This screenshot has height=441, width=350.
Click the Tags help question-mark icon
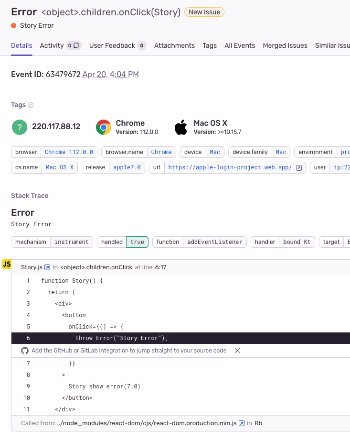coord(31,105)
